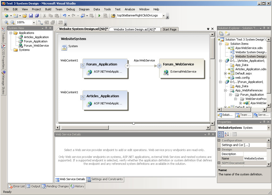This screenshot has width=272, height=195.
Task: Switch to Website System Design.ad [AD] tab
Action: tap(135, 29)
